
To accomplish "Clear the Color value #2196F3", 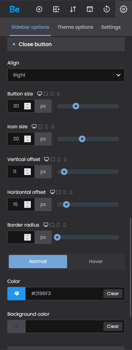I will point(113,294).
